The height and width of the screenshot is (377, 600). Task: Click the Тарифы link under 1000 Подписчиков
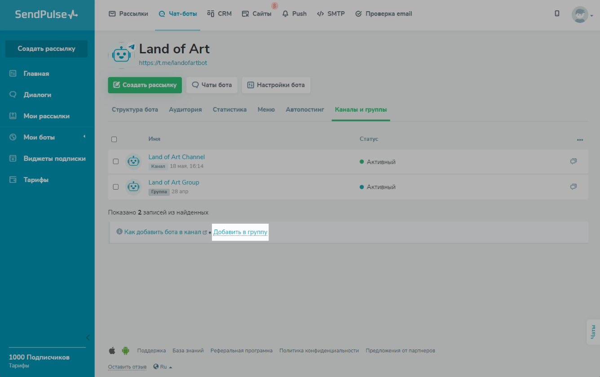(x=19, y=365)
